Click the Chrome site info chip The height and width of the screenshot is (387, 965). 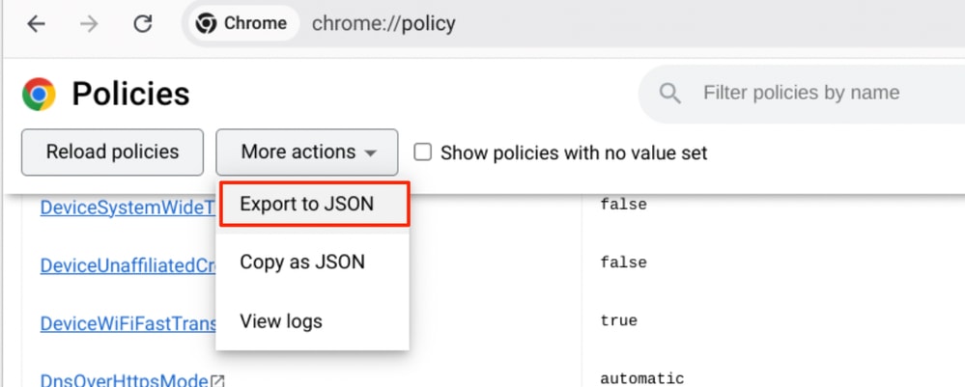pyautogui.click(x=242, y=24)
